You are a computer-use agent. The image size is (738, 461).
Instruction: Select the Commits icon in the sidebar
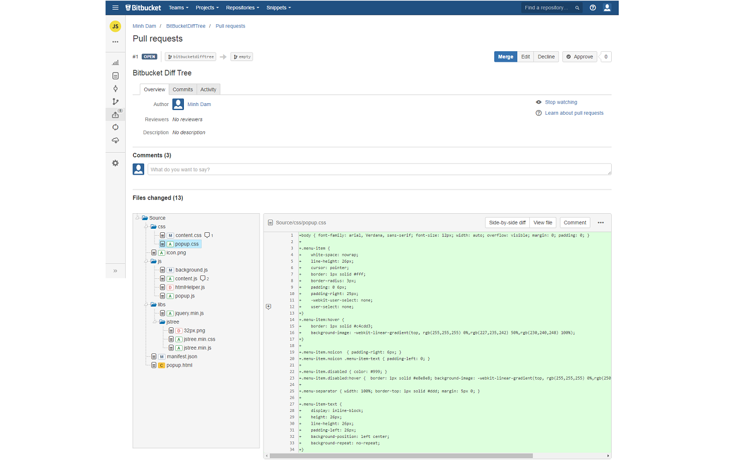pyautogui.click(x=115, y=88)
